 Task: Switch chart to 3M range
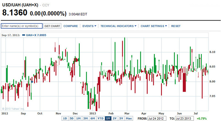(x=85, y=118)
